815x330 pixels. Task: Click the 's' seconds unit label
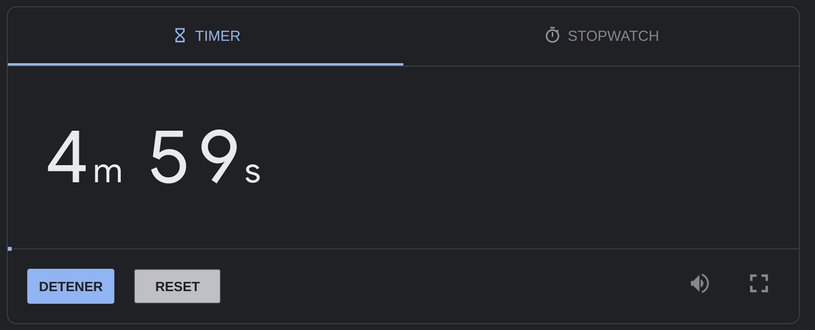[x=253, y=172]
